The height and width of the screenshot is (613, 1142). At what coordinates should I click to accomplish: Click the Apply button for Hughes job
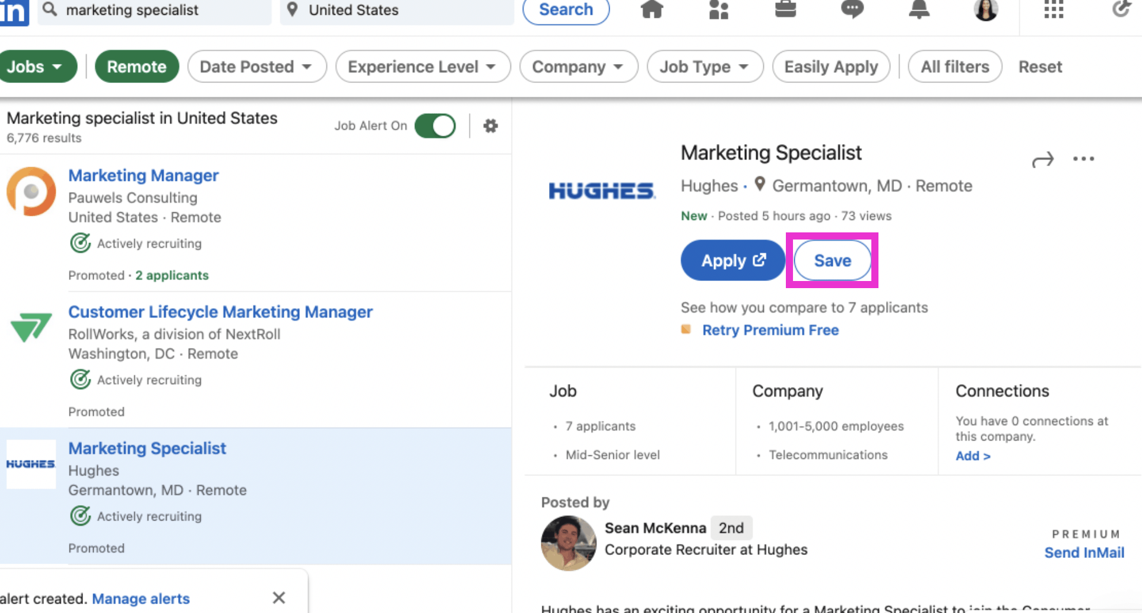coord(733,260)
